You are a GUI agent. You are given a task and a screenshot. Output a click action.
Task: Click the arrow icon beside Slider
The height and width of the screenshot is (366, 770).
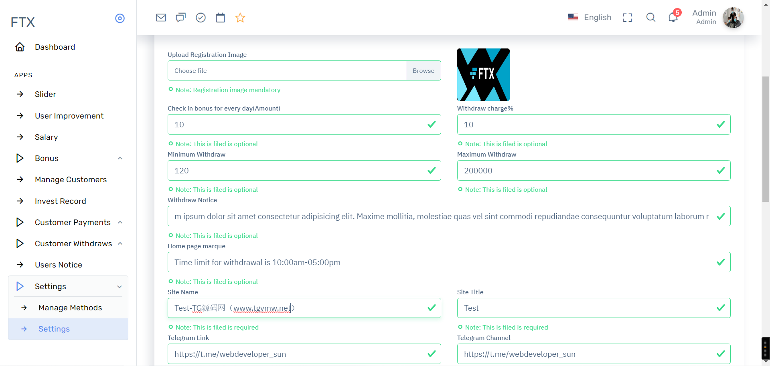tap(20, 94)
